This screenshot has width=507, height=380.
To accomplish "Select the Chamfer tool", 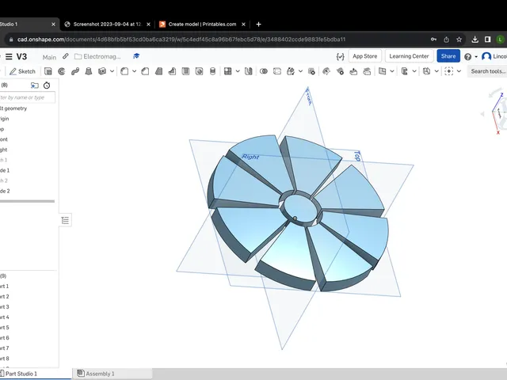I will (145, 71).
